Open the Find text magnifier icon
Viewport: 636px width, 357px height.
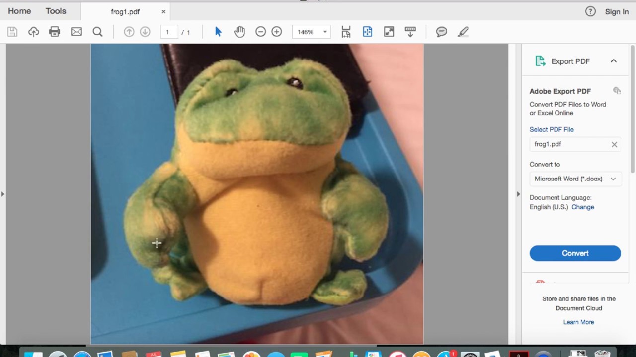[98, 32]
